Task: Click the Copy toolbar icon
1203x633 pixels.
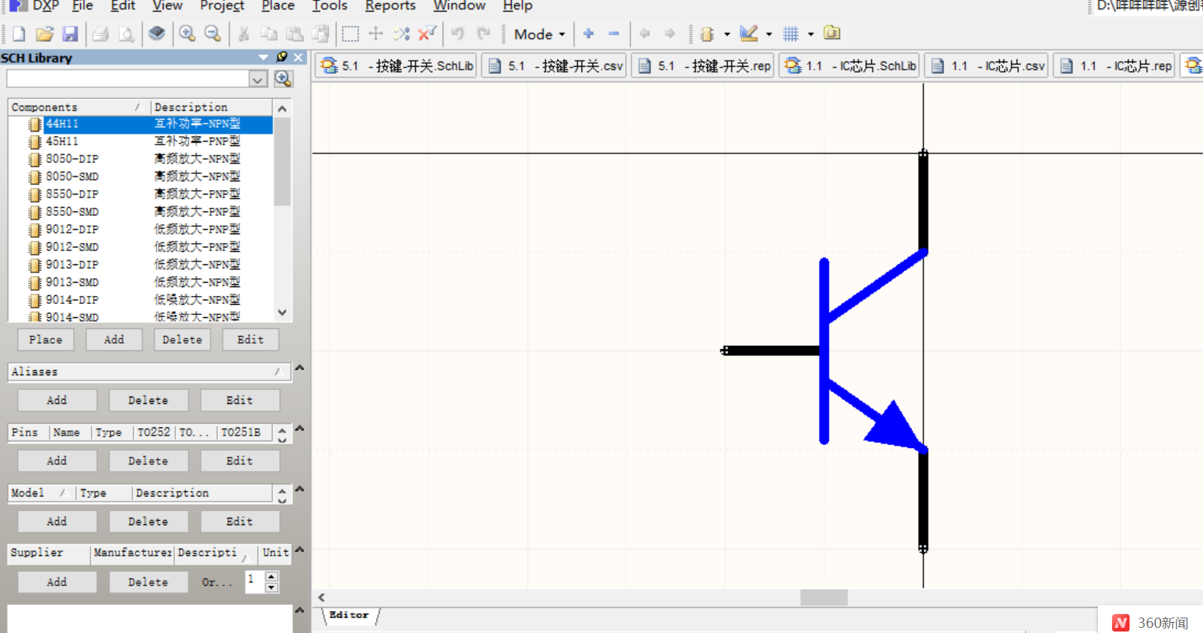Action: [x=270, y=34]
